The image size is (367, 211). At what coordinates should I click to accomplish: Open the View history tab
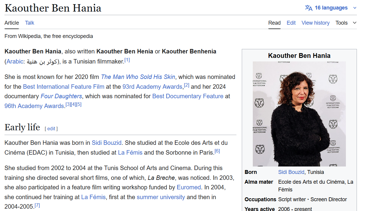point(316,23)
